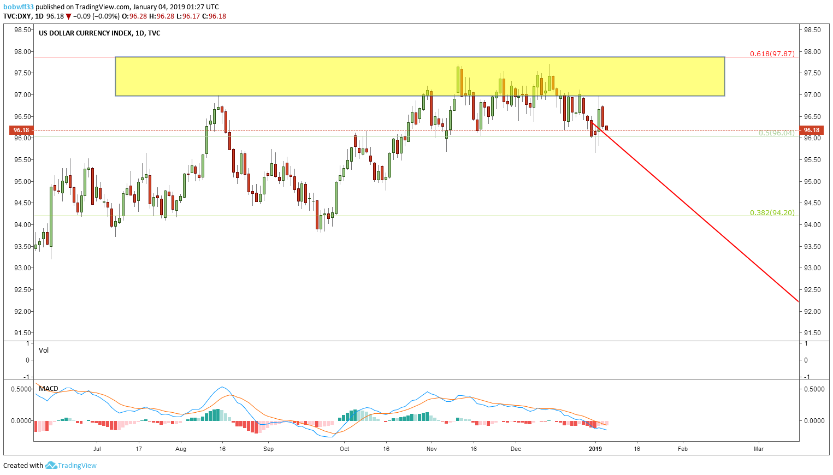The height and width of the screenshot is (475, 833).
Task: Click the Jul date label
Action: coord(97,449)
